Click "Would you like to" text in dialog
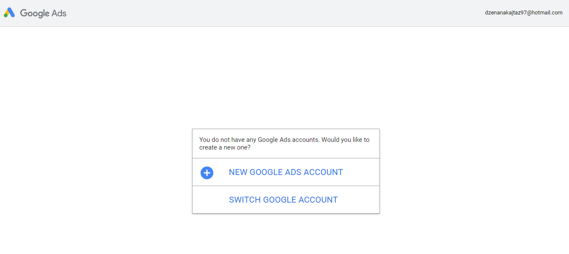569x254 pixels. coord(345,140)
